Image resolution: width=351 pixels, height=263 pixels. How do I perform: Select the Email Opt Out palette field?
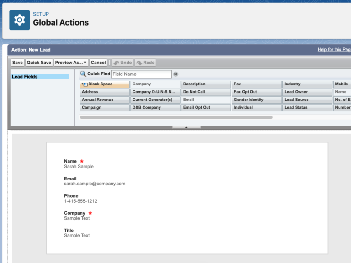206,108
